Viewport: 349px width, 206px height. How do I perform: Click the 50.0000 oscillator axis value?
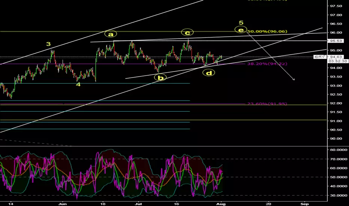click(339, 177)
